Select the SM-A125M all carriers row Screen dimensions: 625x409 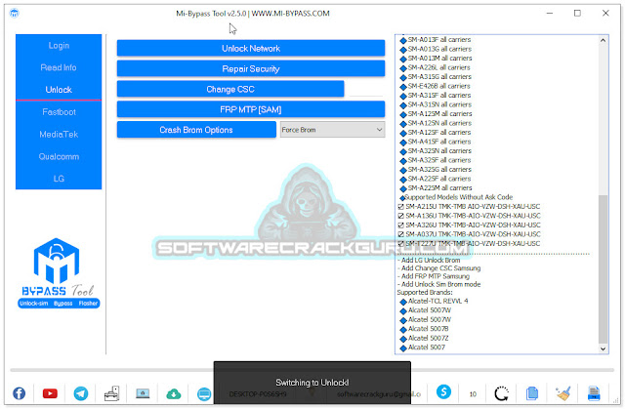(x=436, y=114)
